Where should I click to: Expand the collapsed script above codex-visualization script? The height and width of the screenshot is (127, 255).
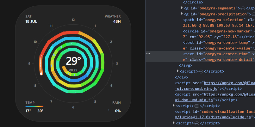pyautogui.click(x=174, y=106)
